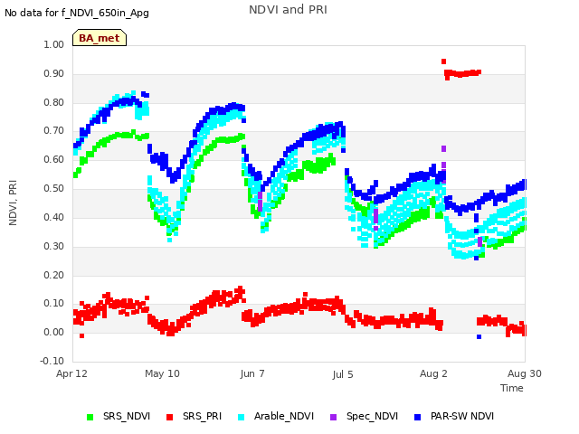This screenshot has width=579, height=434.
Task: Click the 0.30 y-axis tick label
Action: pos(54,246)
